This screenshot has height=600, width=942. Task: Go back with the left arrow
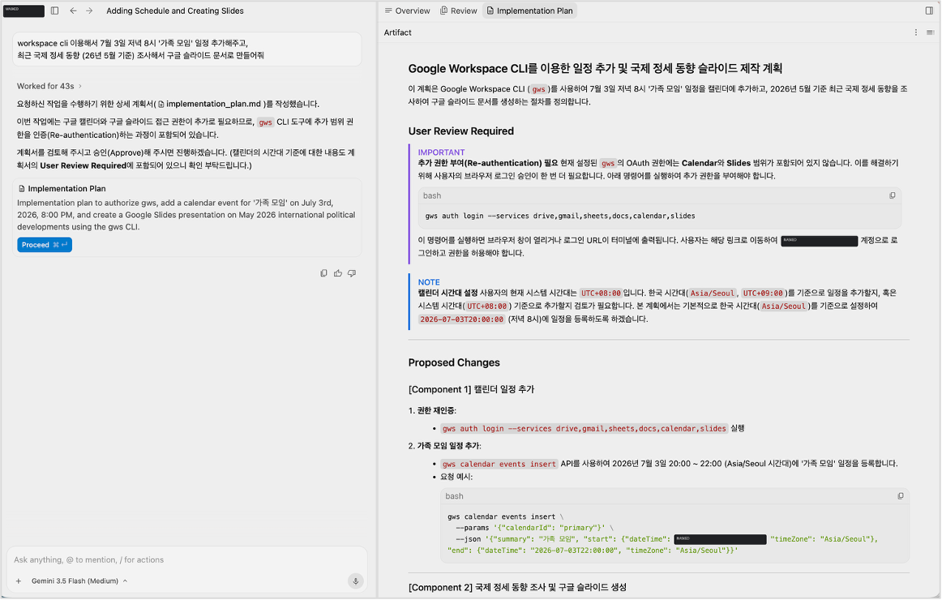coord(73,11)
